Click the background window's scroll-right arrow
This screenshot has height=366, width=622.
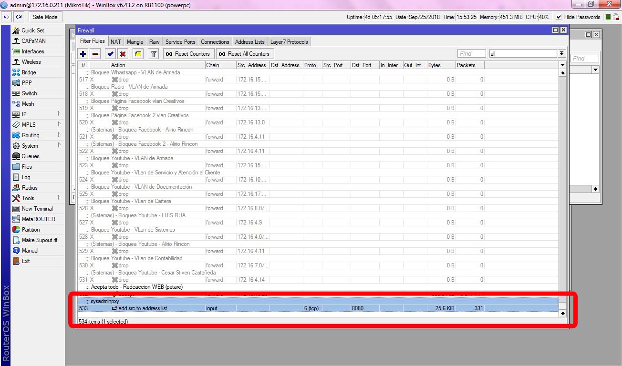coord(595,189)
